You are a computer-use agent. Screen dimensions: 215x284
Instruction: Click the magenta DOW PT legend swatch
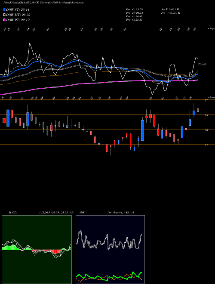point(5,20)
